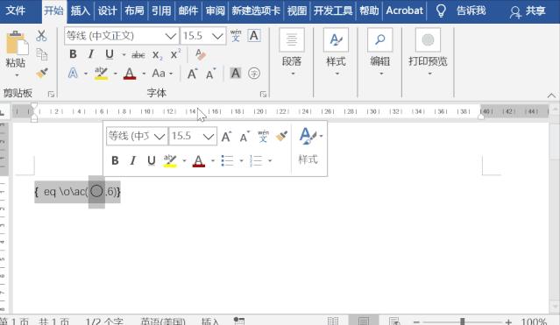Click the selected circle in the field code
The height and width of the screenshot is (325, 560).
pyautogui.click(x=96, y=192)
